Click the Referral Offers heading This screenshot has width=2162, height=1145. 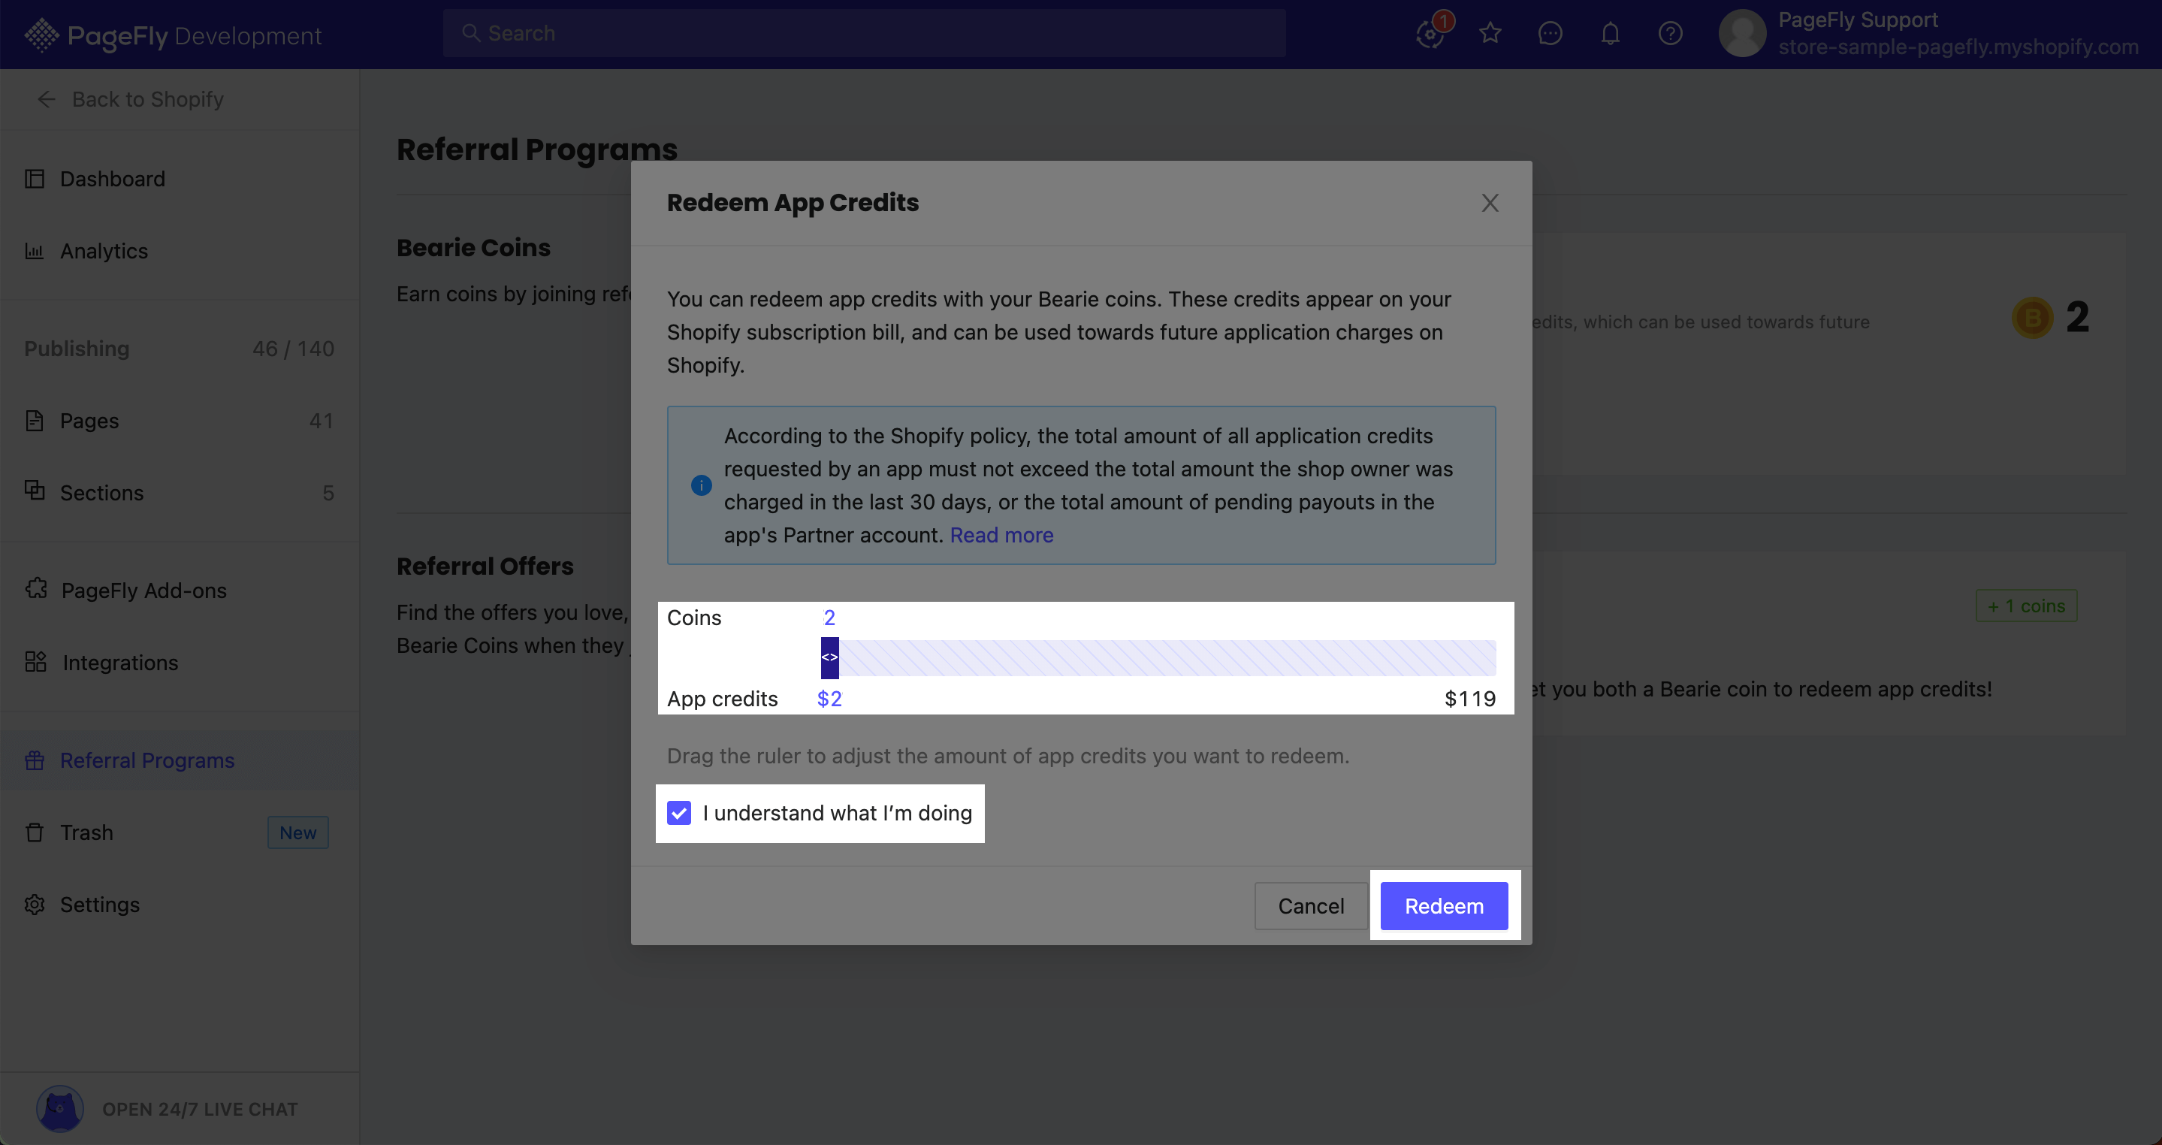click(485, 566)
